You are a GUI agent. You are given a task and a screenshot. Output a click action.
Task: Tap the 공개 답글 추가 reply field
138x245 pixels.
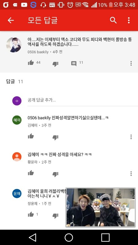point(82,100)
